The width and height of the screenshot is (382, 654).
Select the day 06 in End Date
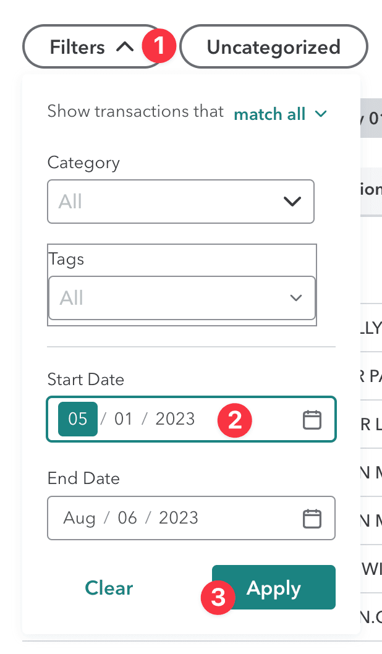click(127, 517)
